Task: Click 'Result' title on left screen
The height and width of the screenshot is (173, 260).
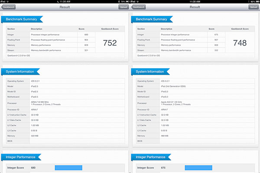Action: [65, 7]
